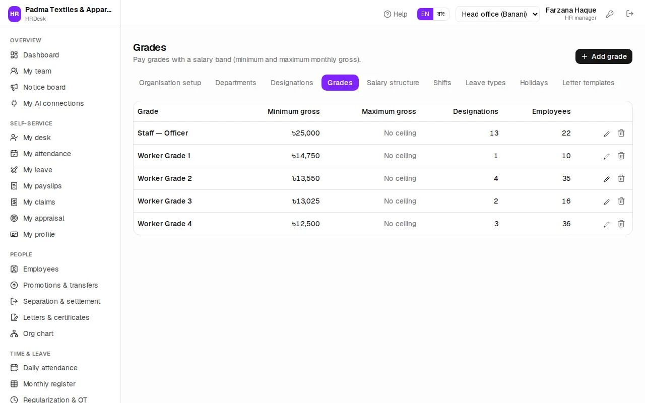Open the Head office (Banani) location dropdown
The height and width of the screenshot is (403, 645).
click(497, 14)
